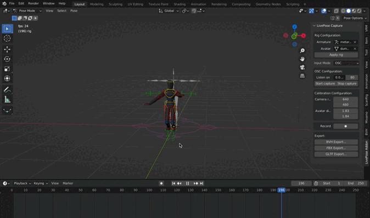Viewport: 370px width, 218px height.
Task: Toggle proportional editing
Action: pos(194,11)
